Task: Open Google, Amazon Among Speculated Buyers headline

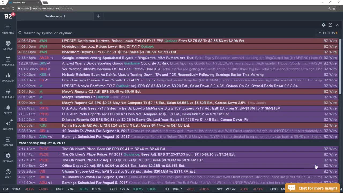Action: click(128, 58)
